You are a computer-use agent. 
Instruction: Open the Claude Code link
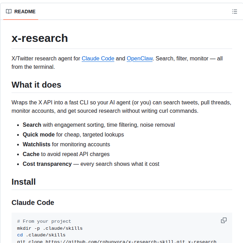98,59
